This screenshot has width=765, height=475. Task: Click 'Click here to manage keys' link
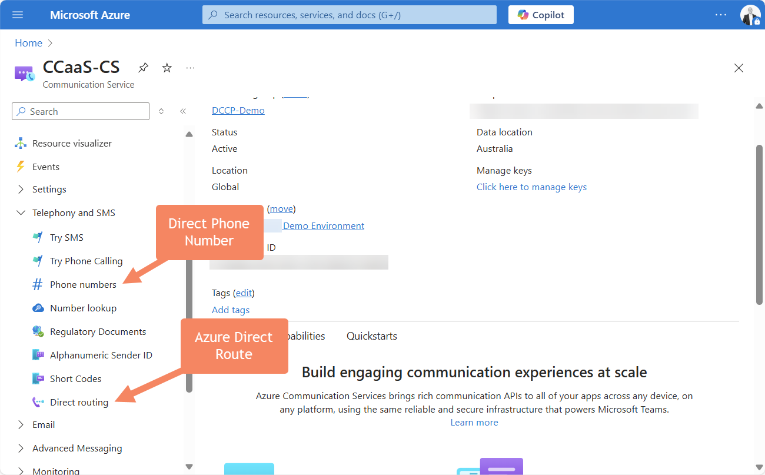click(531, 187)
